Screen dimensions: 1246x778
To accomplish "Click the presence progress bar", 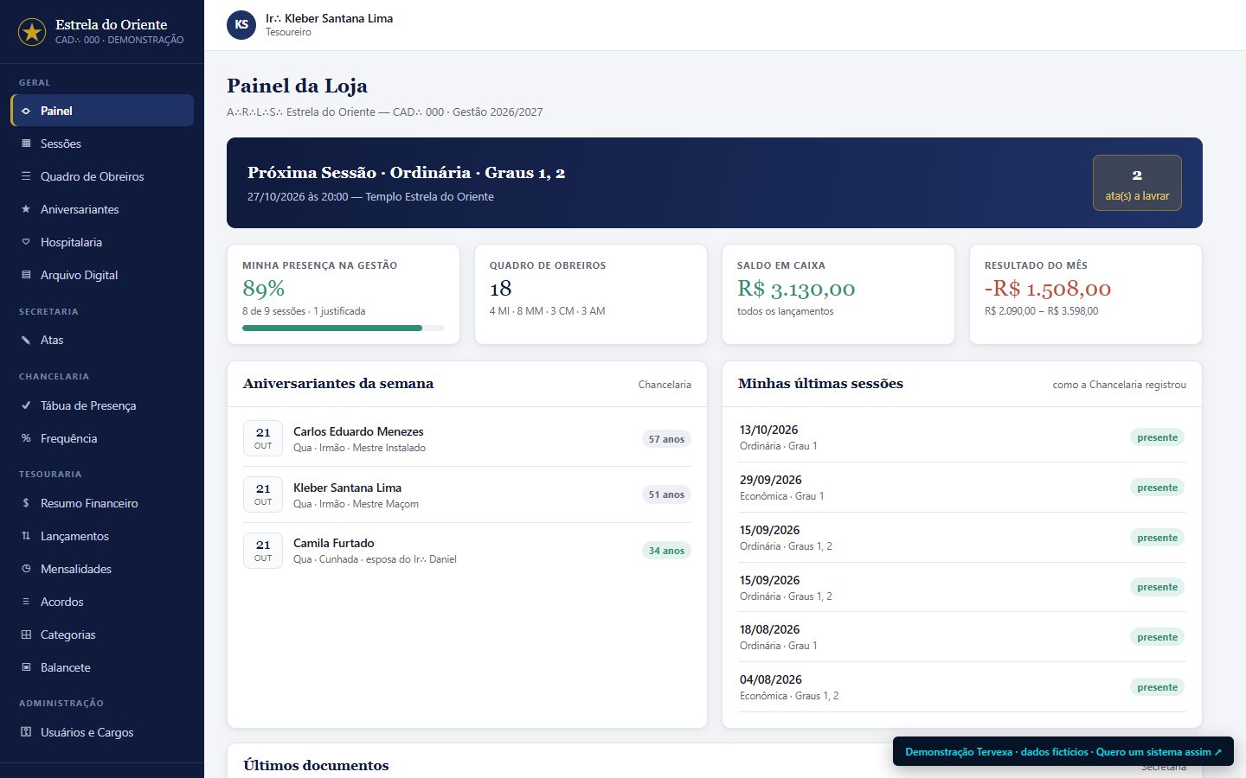I will pos(344,328).
